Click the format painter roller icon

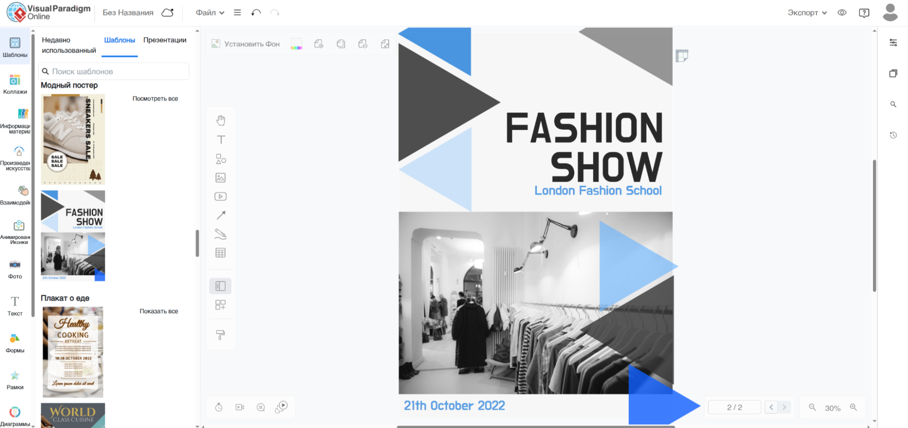221,335
